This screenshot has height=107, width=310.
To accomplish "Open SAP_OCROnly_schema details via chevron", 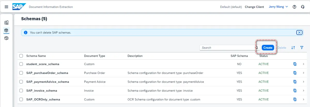I will point(304,100).
